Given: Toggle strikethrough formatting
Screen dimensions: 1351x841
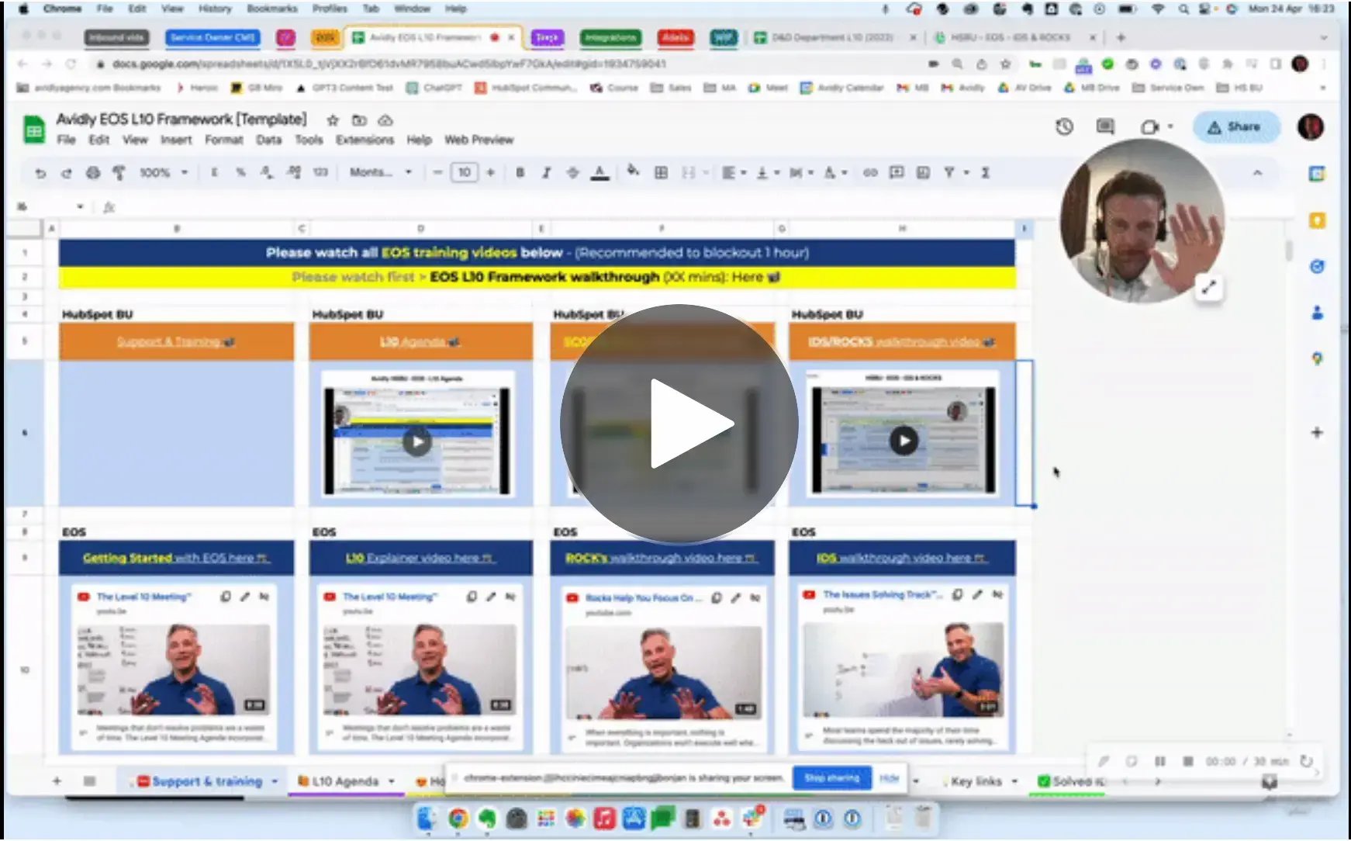Looking at the screenshot, I should 573,172.
